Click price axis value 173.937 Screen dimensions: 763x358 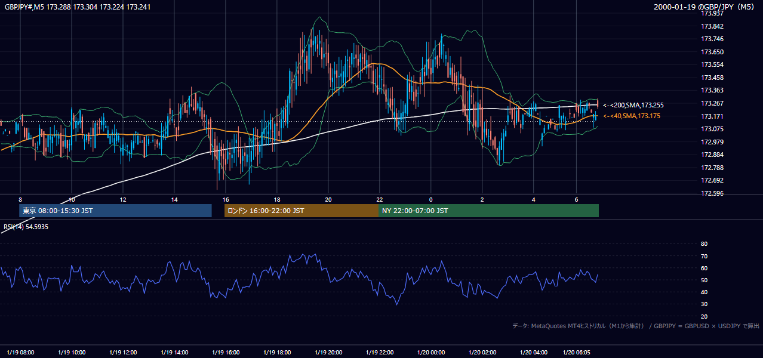[x=712, y=13]
